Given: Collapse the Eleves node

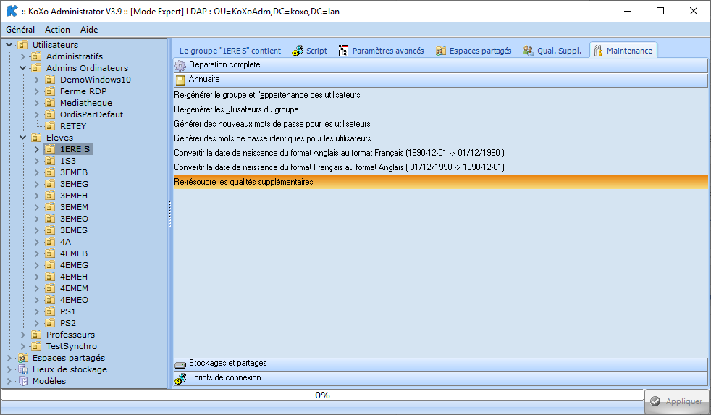Looking at the screenshot, I should [x=23, y=138].
